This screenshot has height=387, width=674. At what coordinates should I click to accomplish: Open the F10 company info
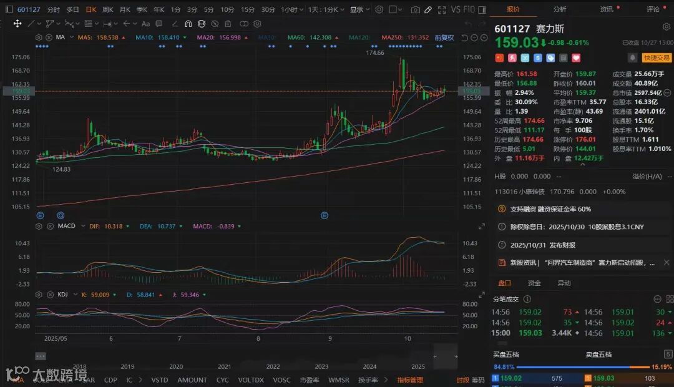coord(469,9)
